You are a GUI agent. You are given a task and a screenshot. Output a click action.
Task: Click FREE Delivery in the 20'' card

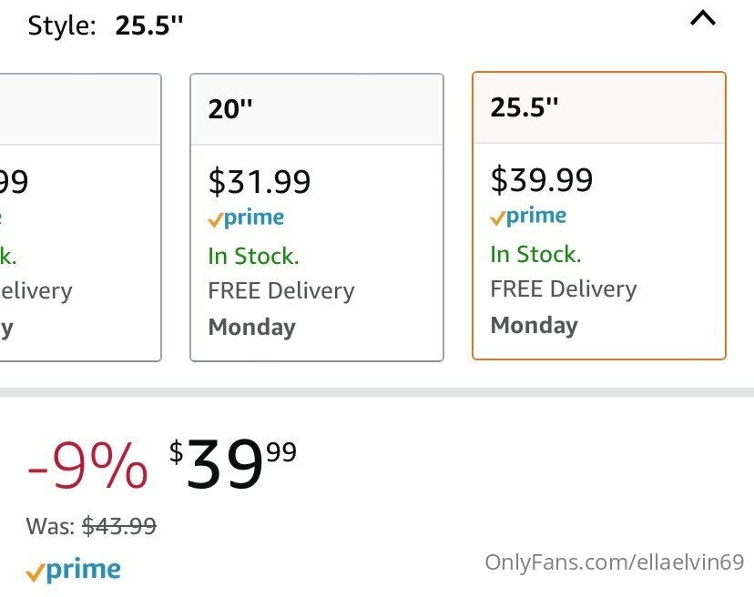(x=281, y=291)
